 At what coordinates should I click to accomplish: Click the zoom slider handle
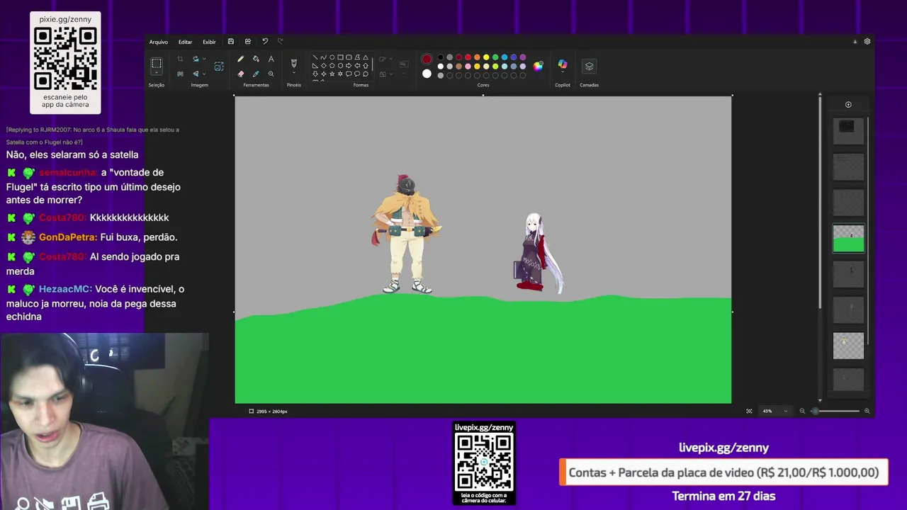(x=815, y=411)
